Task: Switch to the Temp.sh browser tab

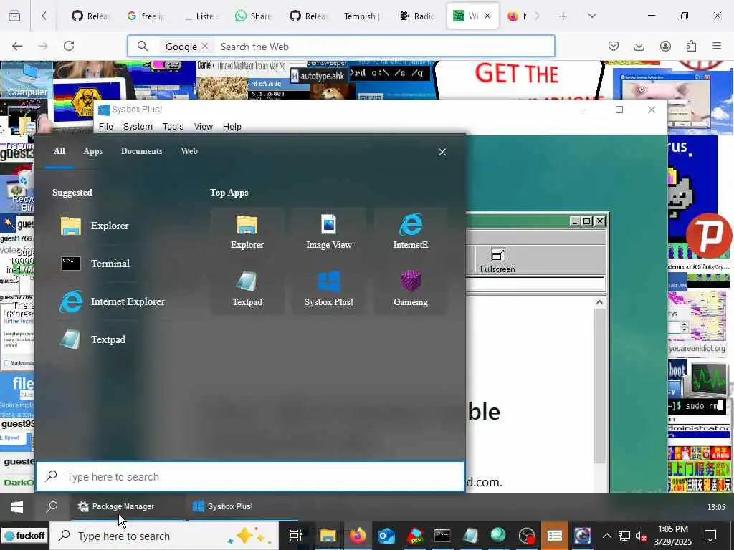Action: pos(363,16)
